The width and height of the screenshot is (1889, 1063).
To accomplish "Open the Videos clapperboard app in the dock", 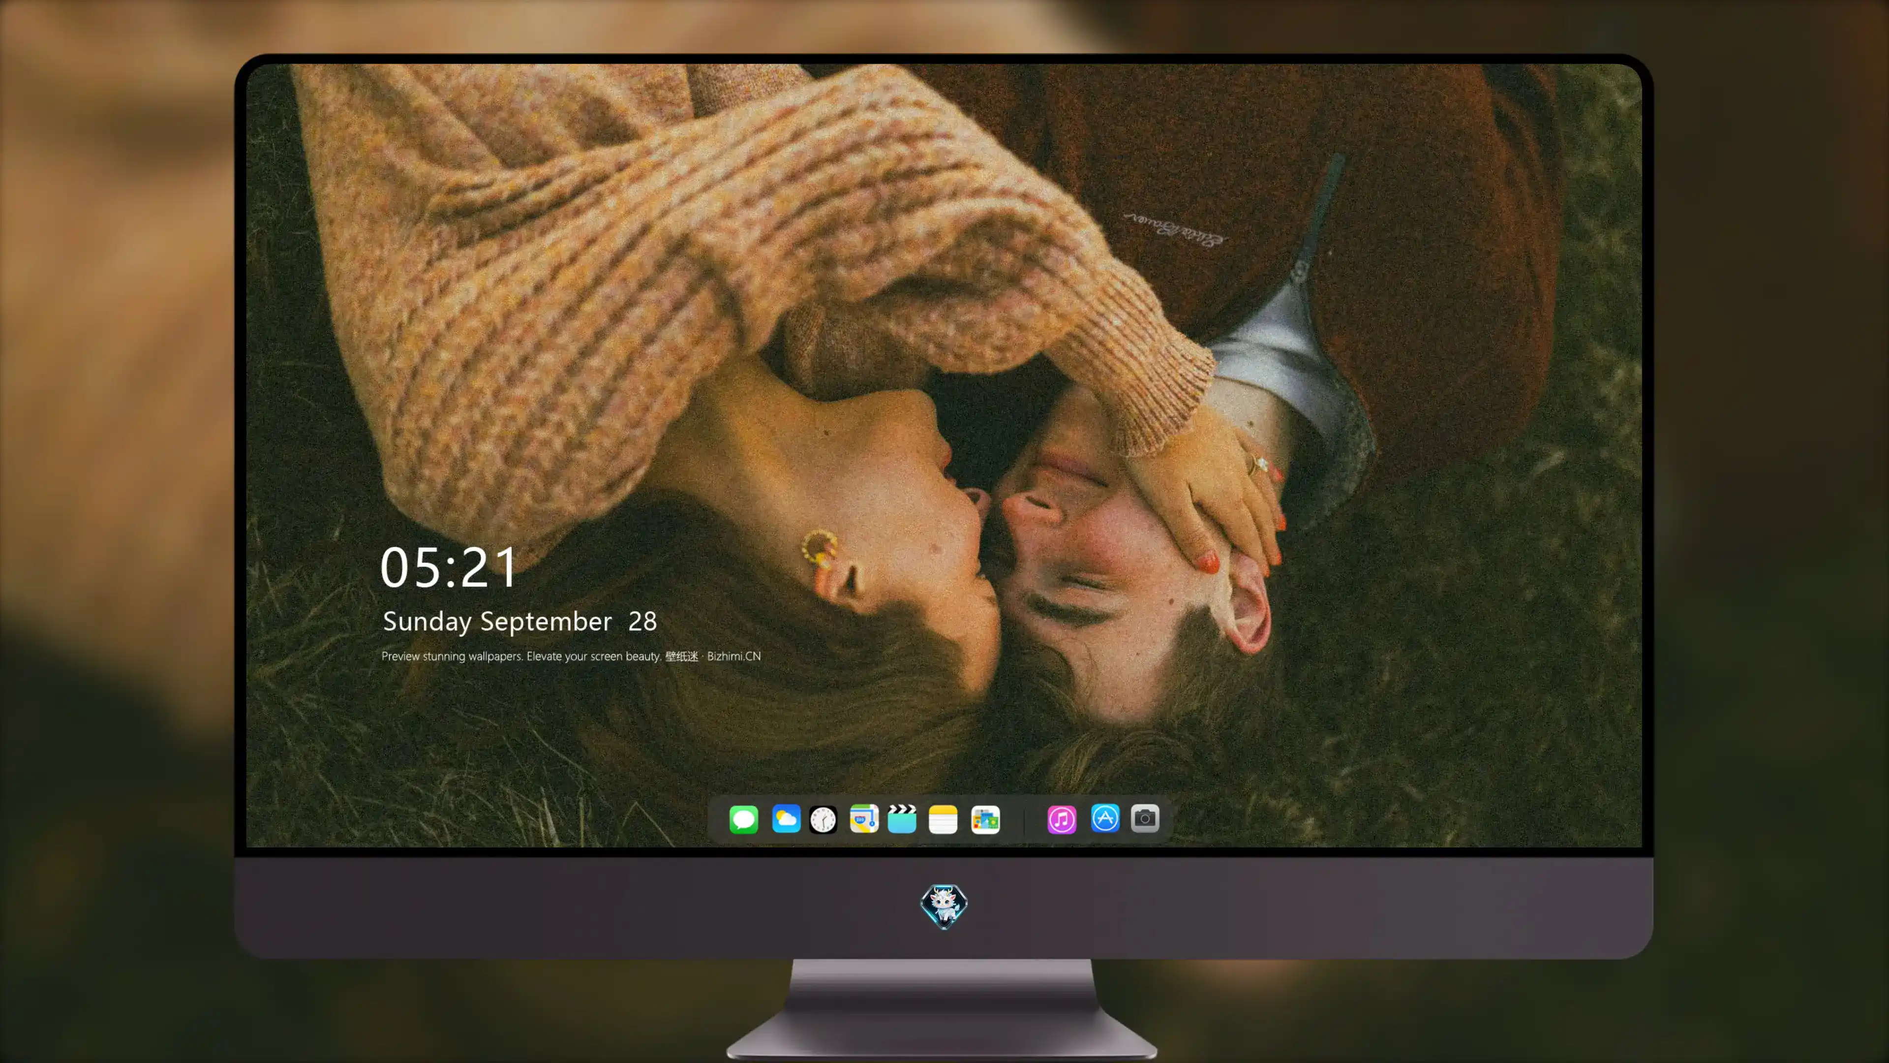I will pyautogui.click(x=902, y=819).
